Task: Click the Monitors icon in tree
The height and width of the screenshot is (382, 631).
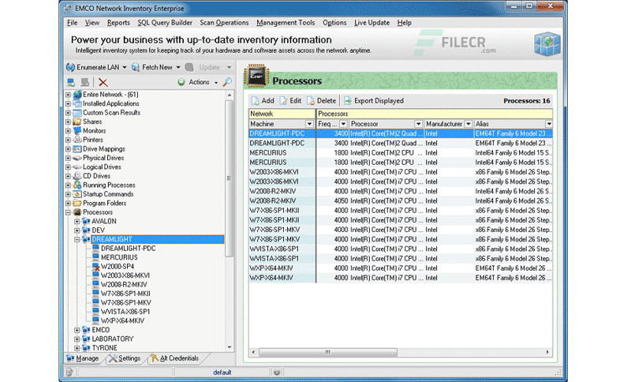Action: tap(77, 131)
